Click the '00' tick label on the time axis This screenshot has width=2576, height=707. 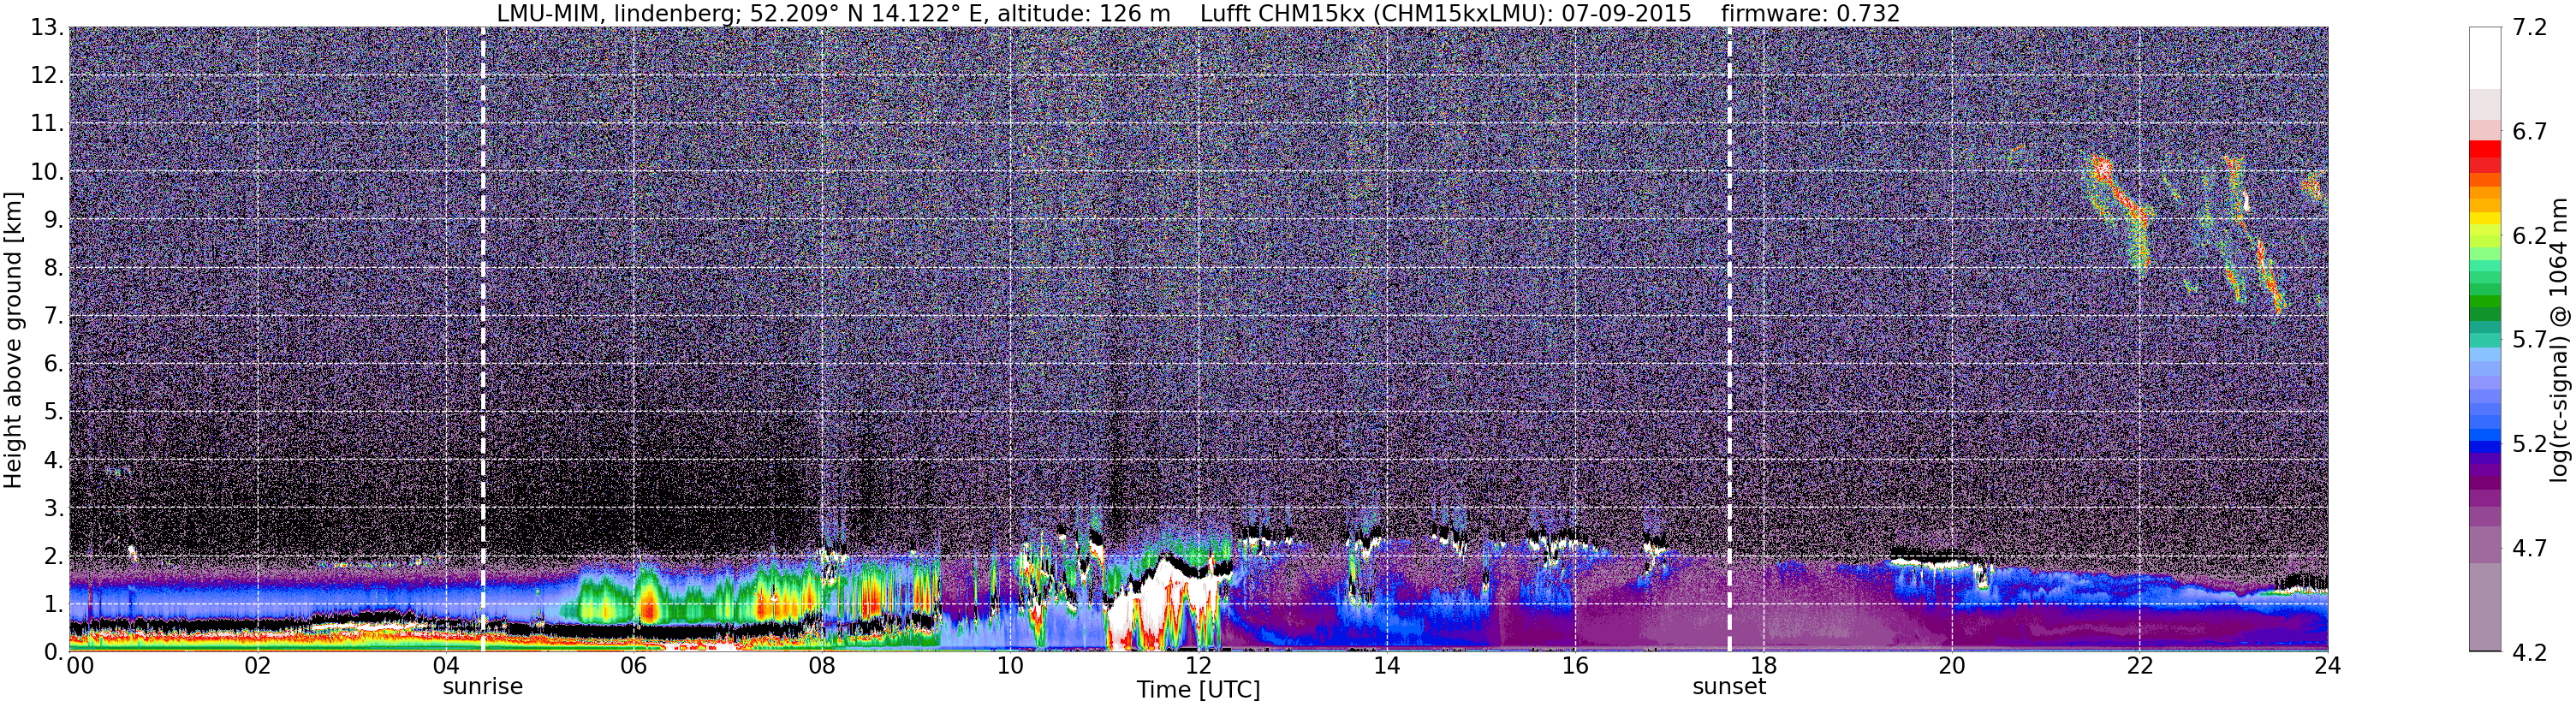(x=80, y=666)
